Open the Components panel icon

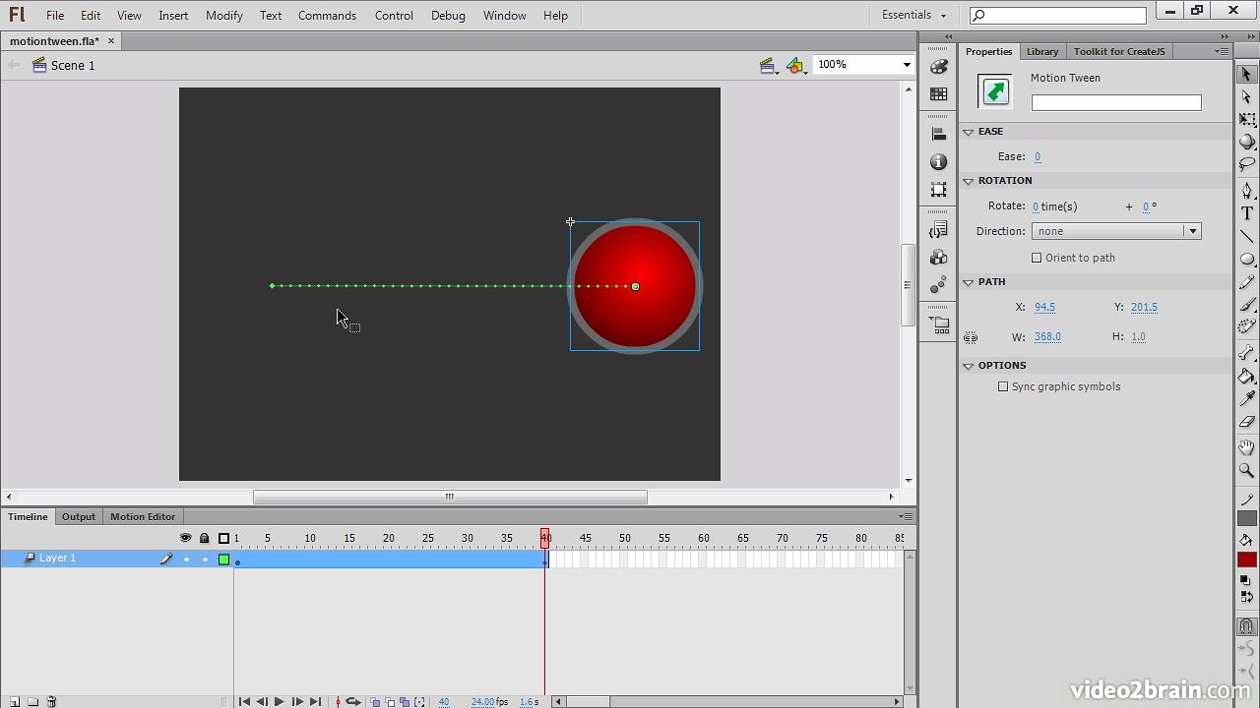[x=939, y=257]
